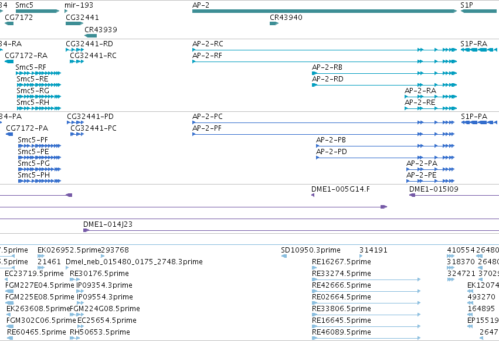Select the DME1-014J23 clone feature
499x341 pixels.
[291, 230]
